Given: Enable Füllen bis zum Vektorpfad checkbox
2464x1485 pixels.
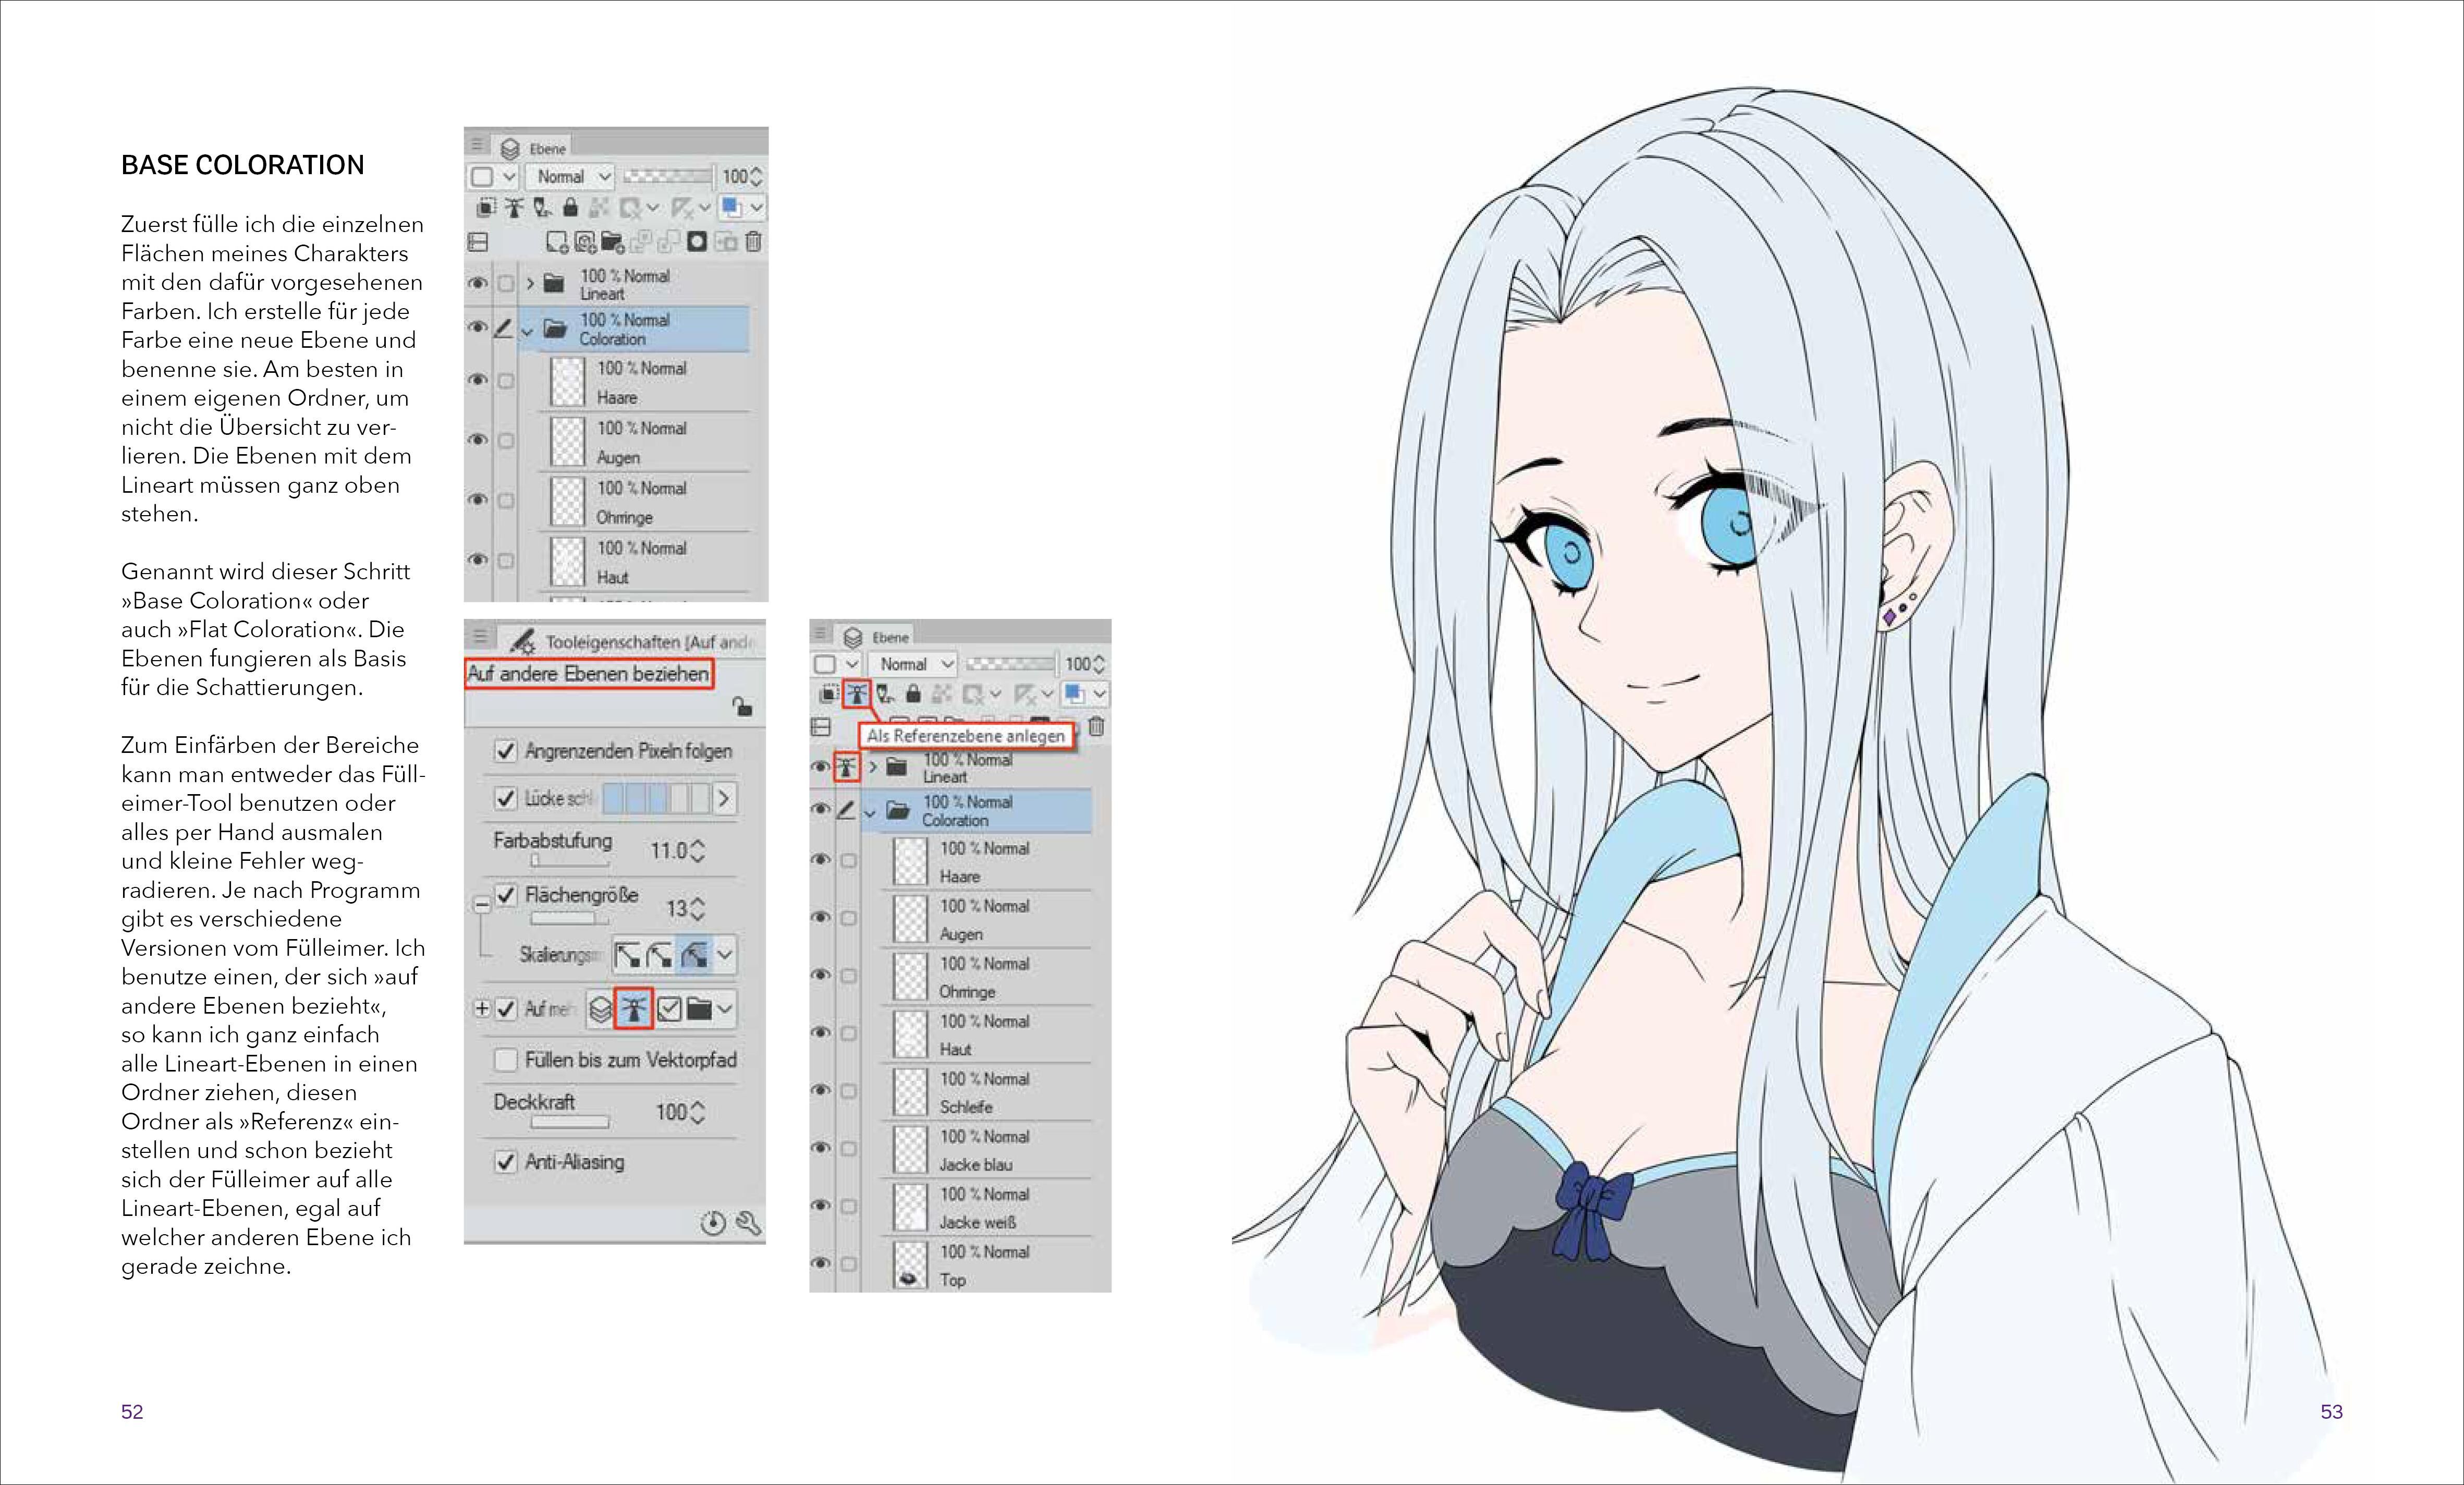Looking at the screenshot, I should pyautogui.click(x=506, y=1060).
